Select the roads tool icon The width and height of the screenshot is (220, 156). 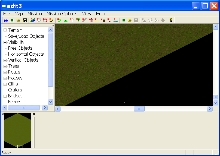point(84,20)
